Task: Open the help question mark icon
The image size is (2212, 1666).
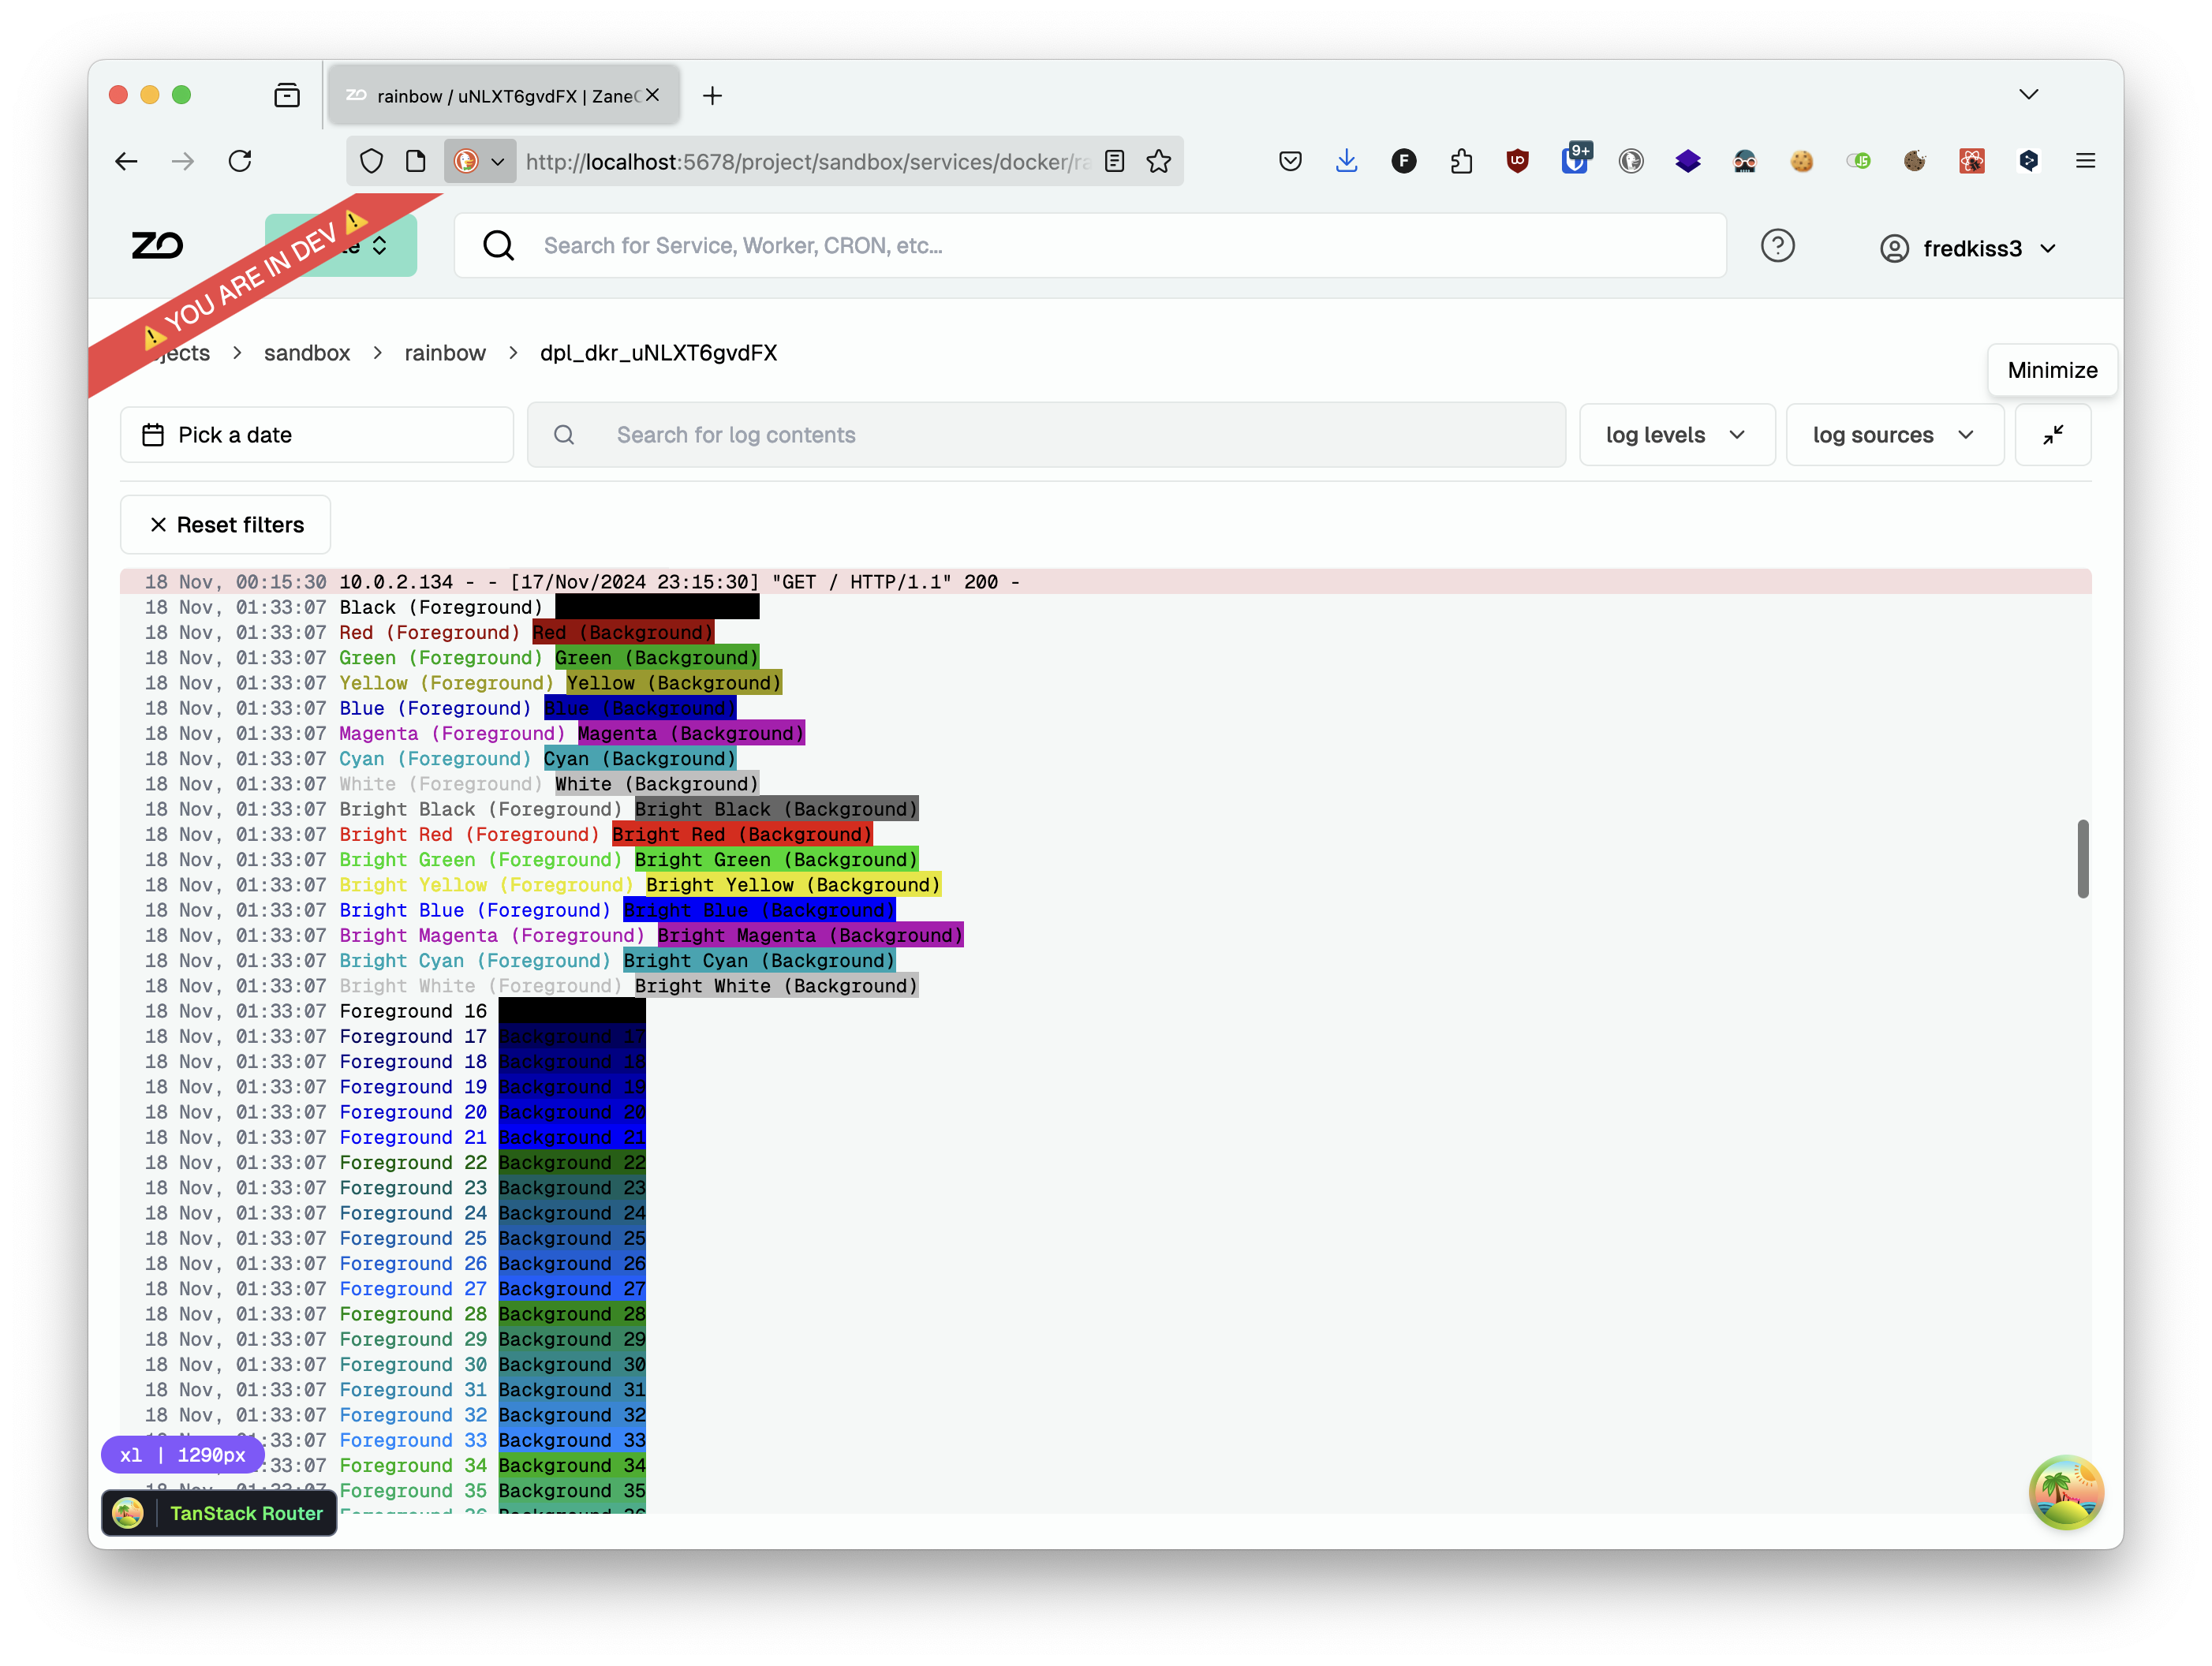Action: (1778, 246)
